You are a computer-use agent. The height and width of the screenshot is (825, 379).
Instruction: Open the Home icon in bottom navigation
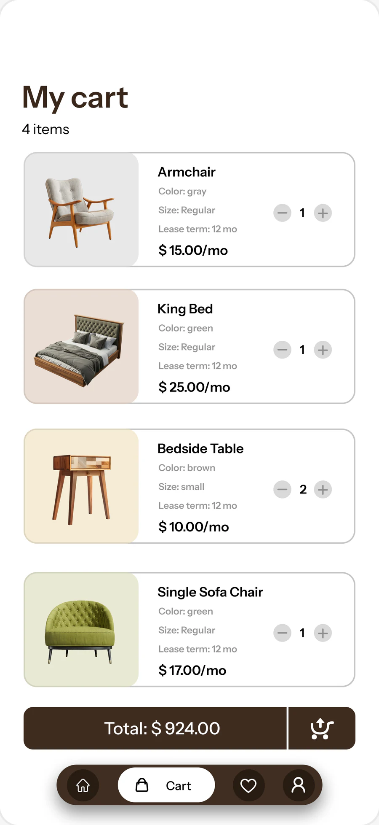tap(83, 785)
